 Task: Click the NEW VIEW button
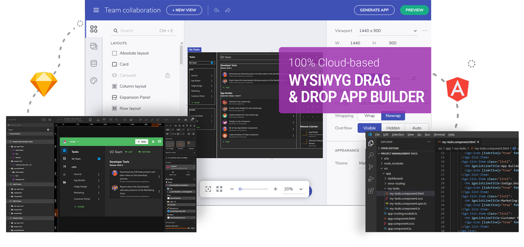tap(184, 10)
